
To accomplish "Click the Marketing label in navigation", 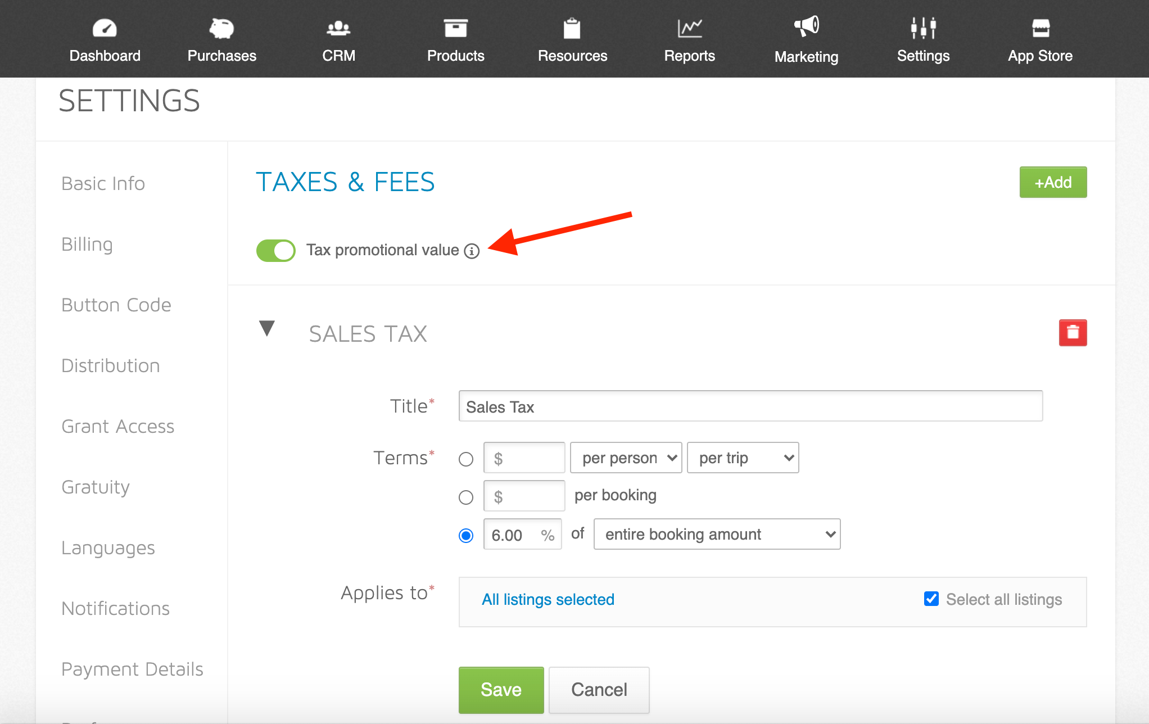I will [x=807, y=57].
